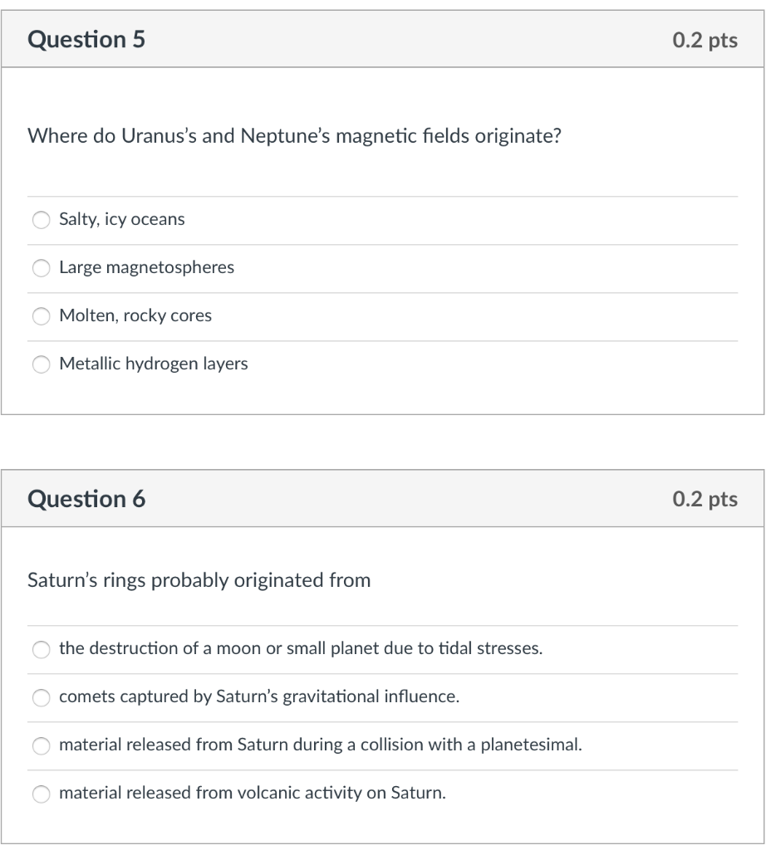Select the volcanic activity on Saturn answer
The image size is (766, 850).
(x=42, y=794)
